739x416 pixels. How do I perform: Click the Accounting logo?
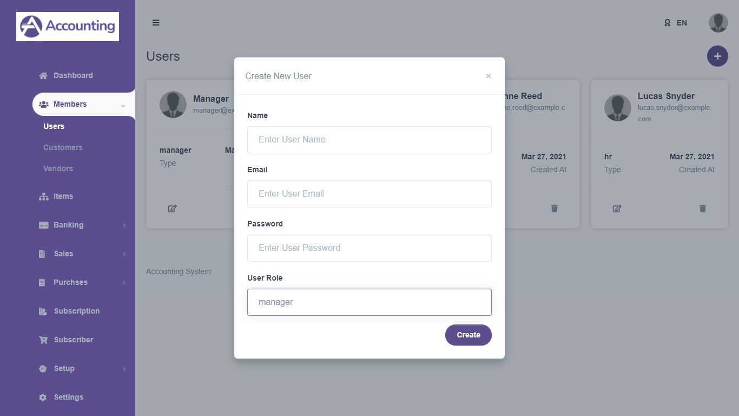(68, 27)
